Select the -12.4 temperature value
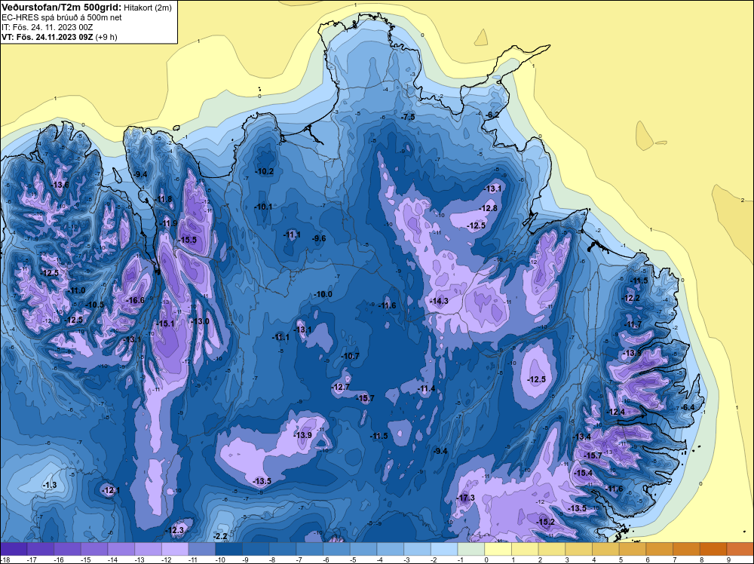The width and height of the screenshot is (754, 564). point(617,412)
